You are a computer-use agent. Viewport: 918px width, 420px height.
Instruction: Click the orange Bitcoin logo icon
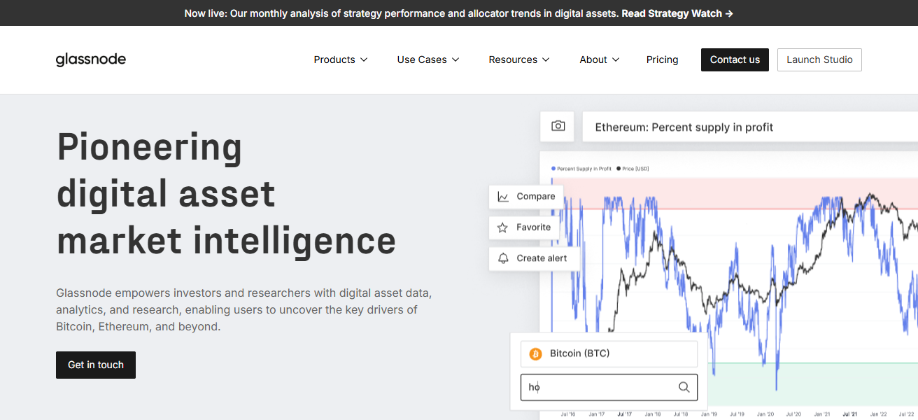tap(536, 354)
